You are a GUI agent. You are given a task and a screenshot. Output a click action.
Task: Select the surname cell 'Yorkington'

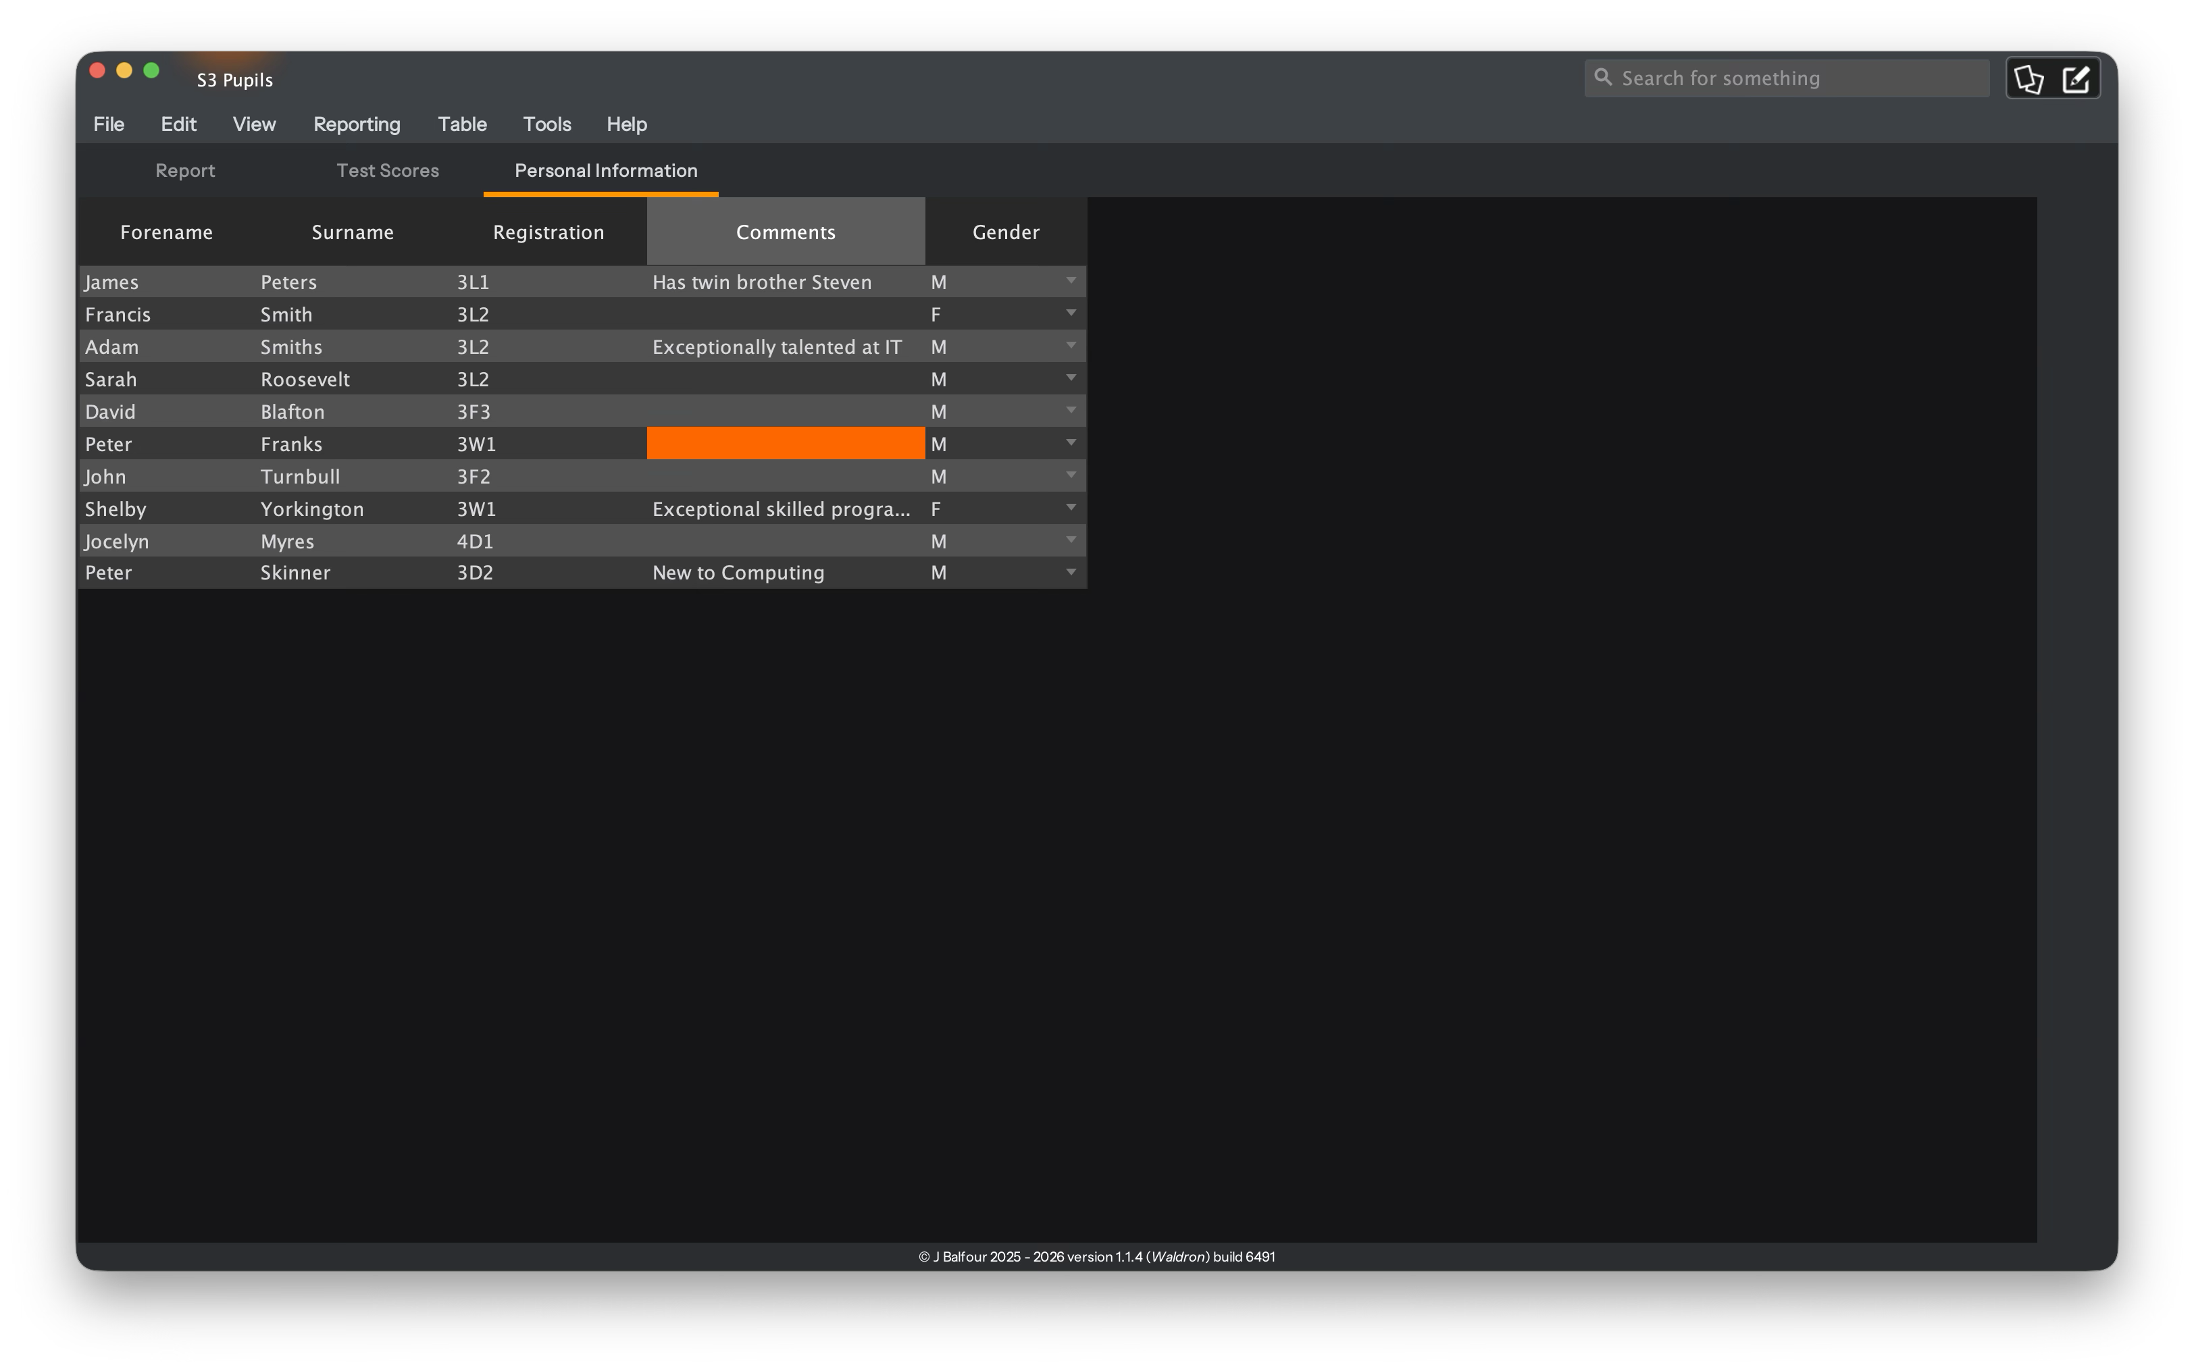tap(353, 509)
